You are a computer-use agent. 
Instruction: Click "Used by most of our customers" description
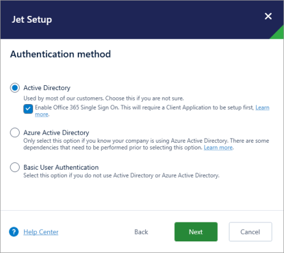point(64,99)
